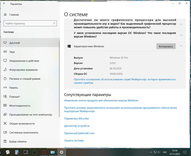Image resolution: width=191 pixels, height=156 pixels.
Task: Open the dark round app taskbar icon
Action: click(35, 152)
